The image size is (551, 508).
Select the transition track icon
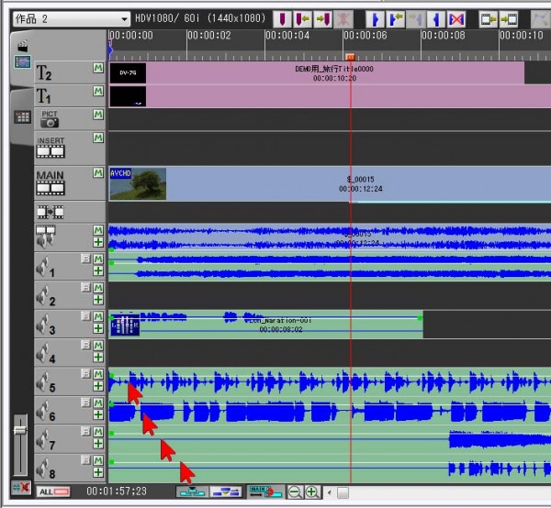click(x=51, y=212)
